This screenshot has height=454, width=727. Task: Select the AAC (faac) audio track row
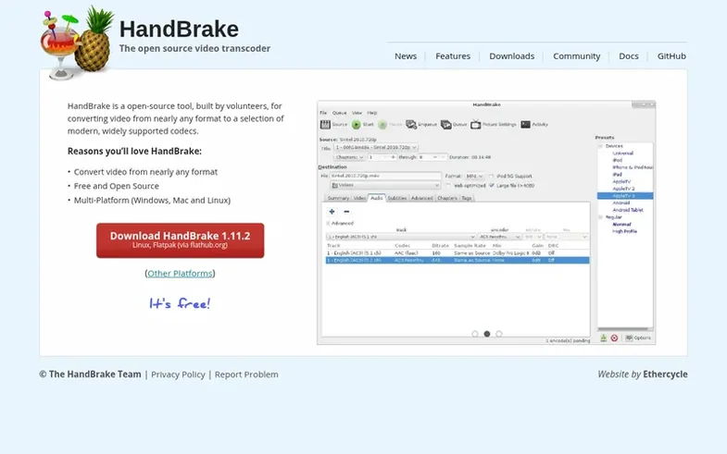(x=458, y=253)
